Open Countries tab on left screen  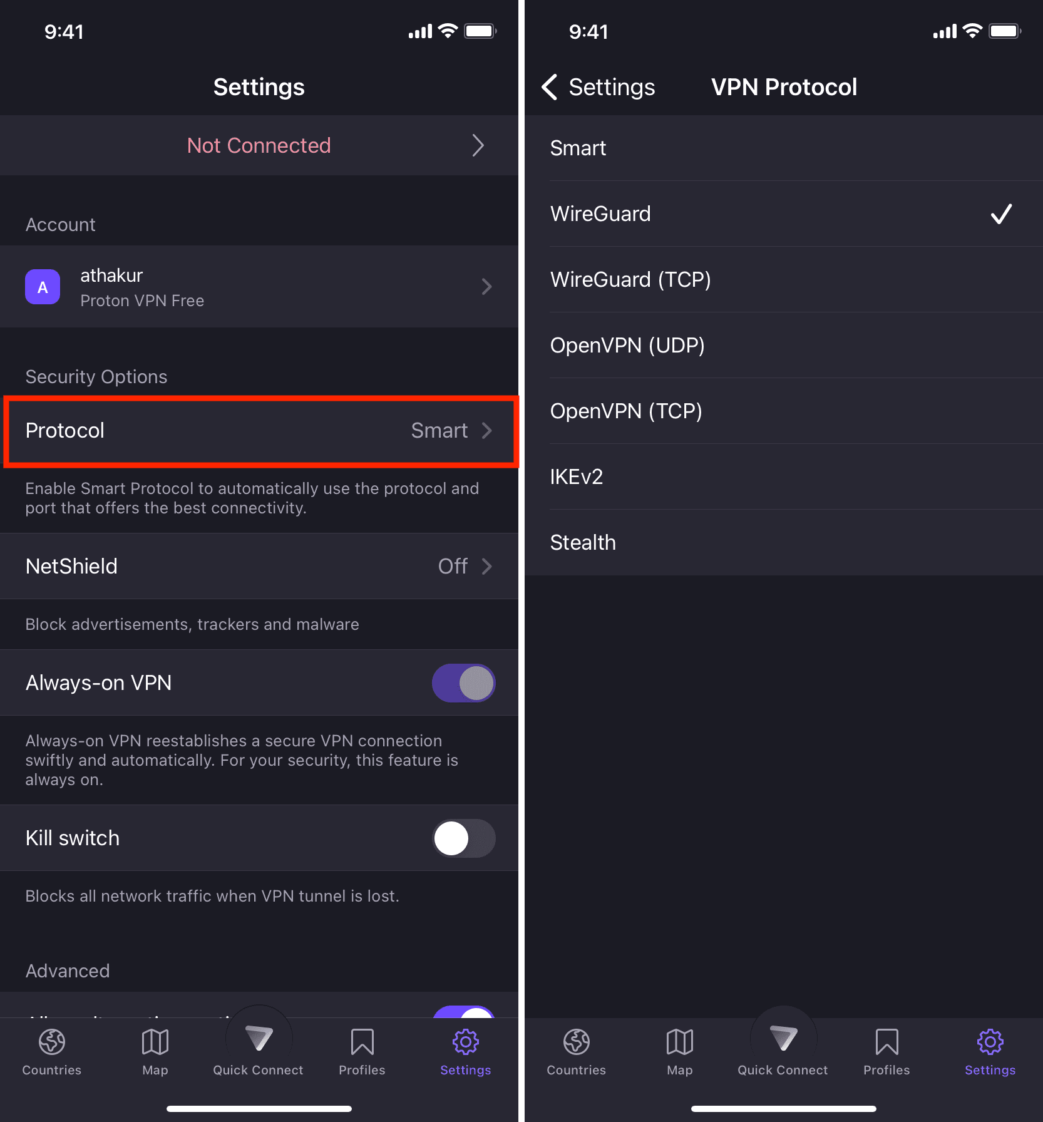[52, 1052]
